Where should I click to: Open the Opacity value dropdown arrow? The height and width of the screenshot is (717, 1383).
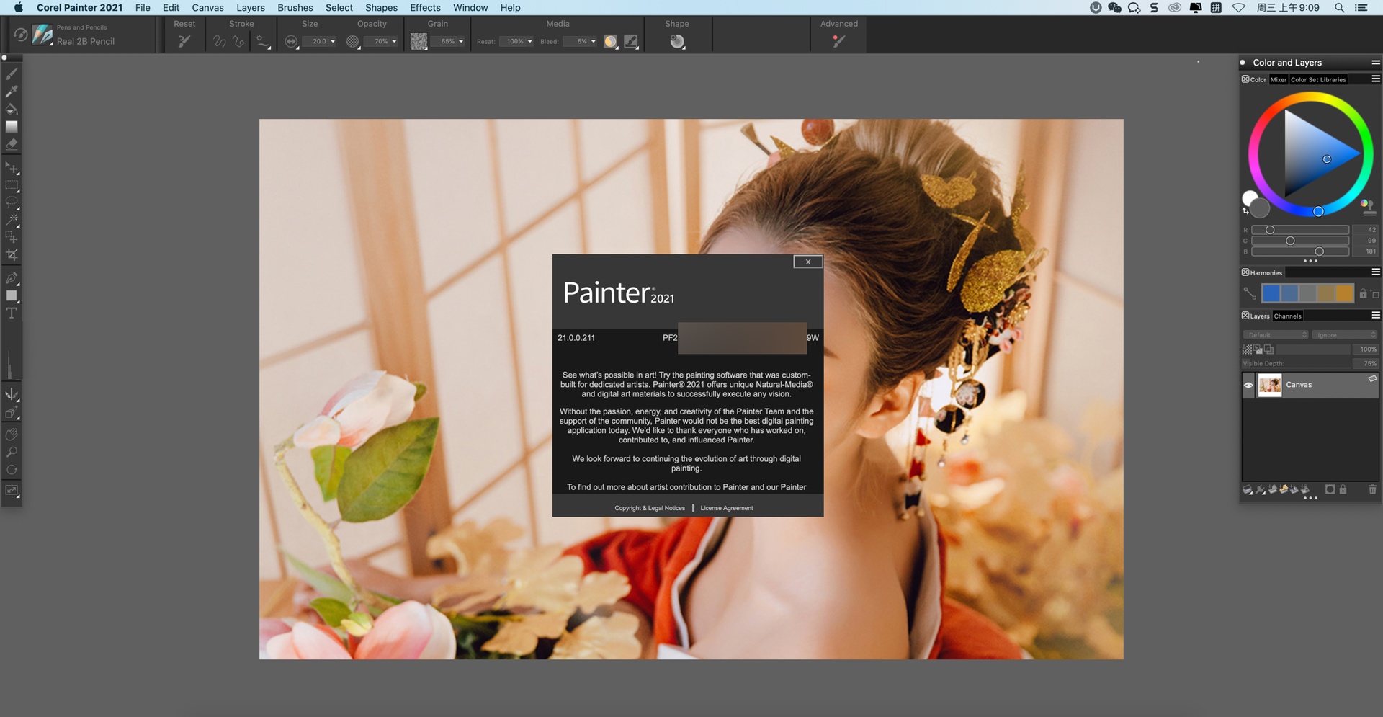click(394, 41)
